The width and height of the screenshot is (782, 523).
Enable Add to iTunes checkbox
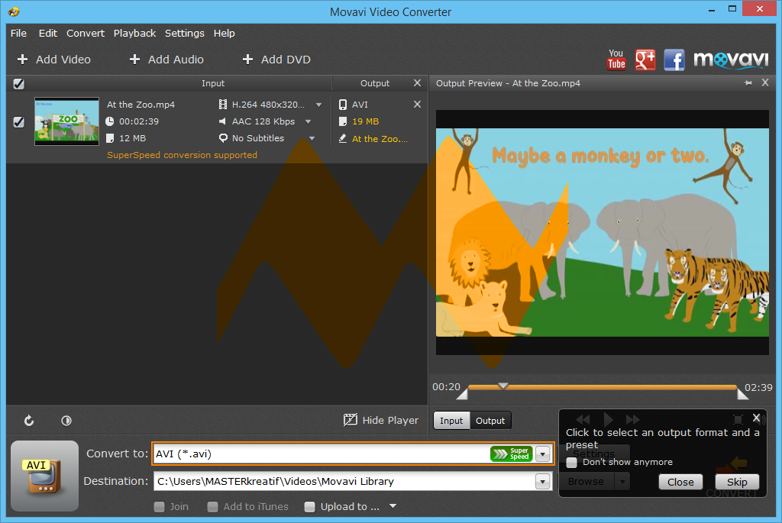212,506
